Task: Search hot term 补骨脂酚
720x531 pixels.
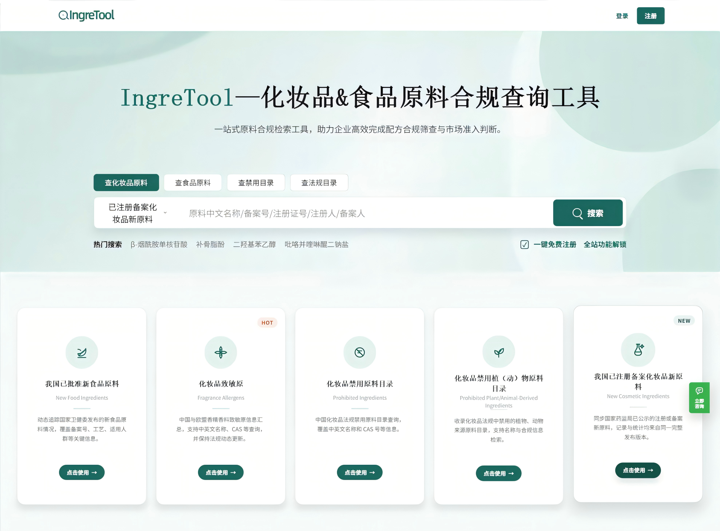Action: (x=211, y=244)
